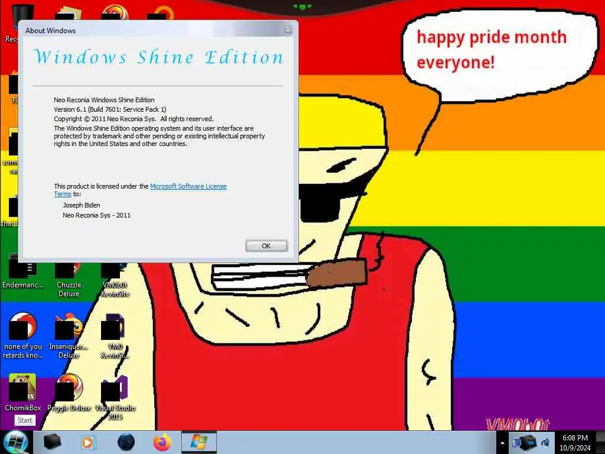Select the active About Windows taskbar button
This screenshot has height=454, width=605.
(x=199, y=442)
